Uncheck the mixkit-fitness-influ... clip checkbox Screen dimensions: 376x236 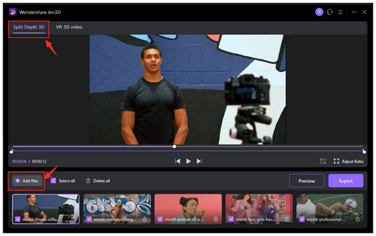coord(18,219)
